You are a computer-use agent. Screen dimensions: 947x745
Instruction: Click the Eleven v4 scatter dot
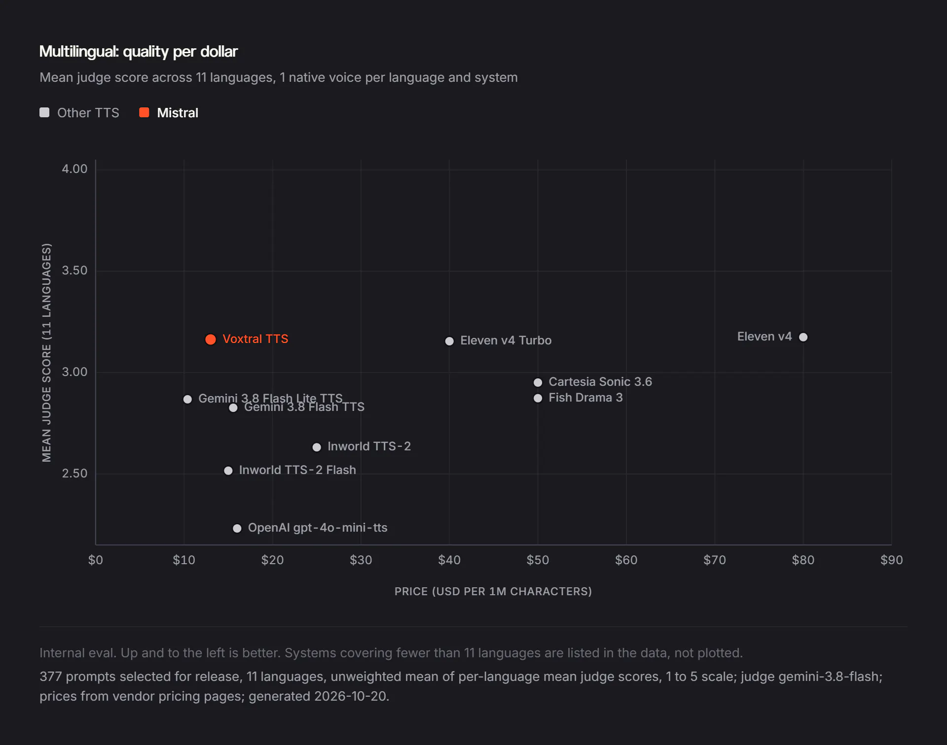[x=803, y=337]
